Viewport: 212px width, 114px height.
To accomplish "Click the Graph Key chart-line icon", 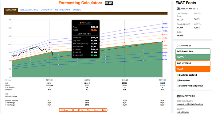I will point(178,46).
